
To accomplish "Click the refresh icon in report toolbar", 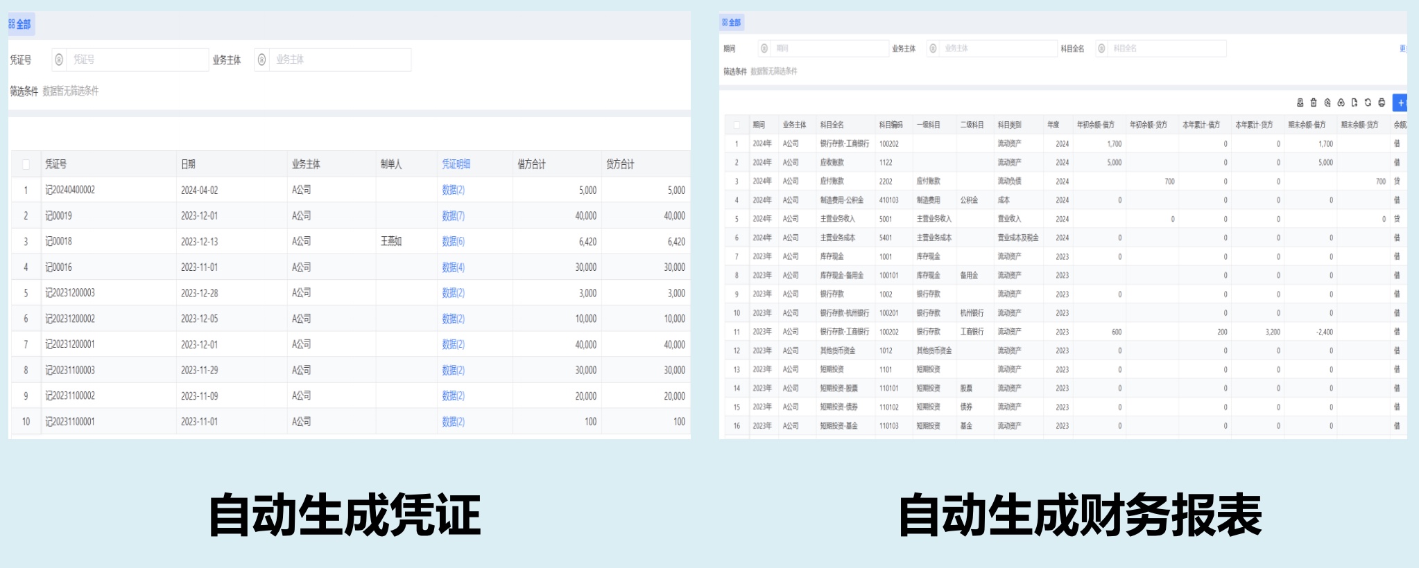I will 1368,103.
